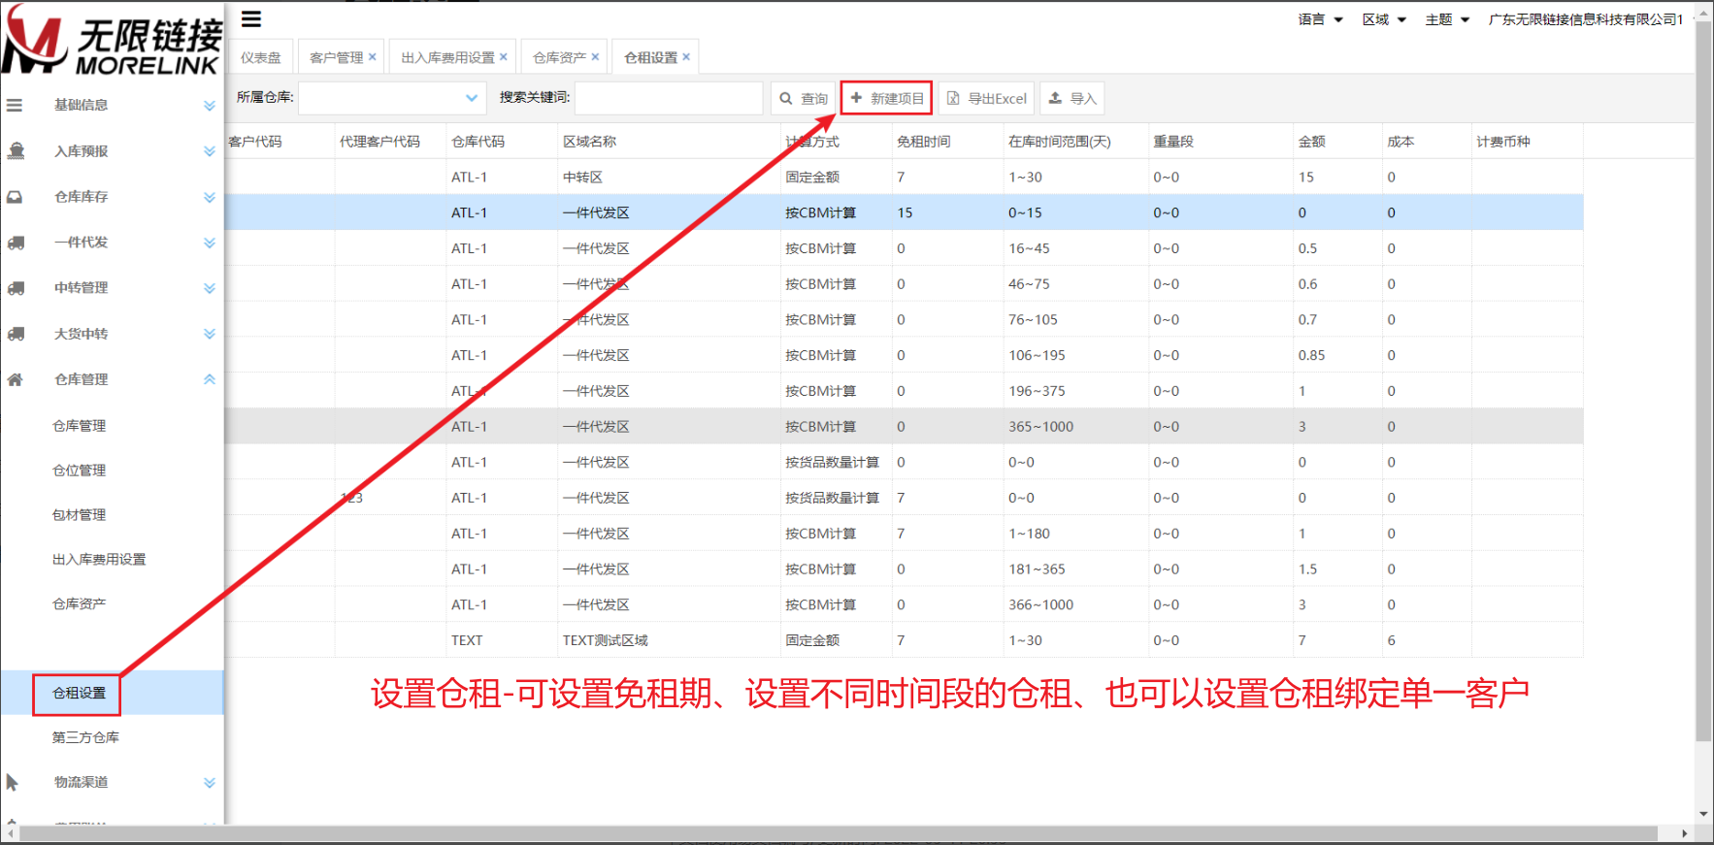The height and width of the screenshot is (845, 1714).
Task: Switch to the 仪表盘 tab
Action: pos(261,57)
